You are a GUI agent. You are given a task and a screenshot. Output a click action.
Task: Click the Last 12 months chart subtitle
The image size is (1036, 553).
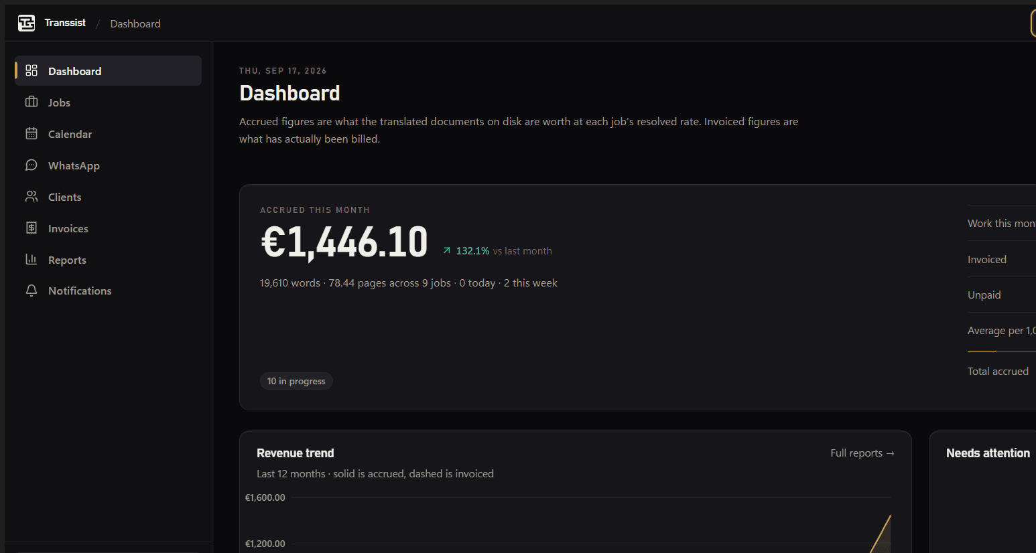tap(375, 474)
